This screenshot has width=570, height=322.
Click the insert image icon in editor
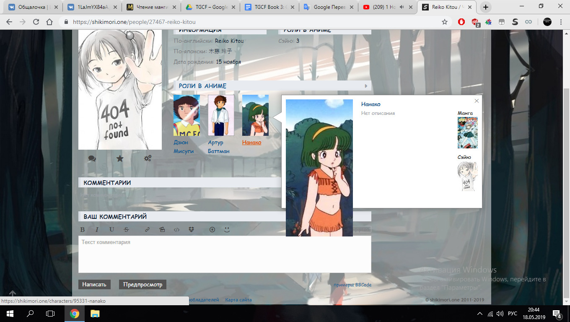click(162, 230)
